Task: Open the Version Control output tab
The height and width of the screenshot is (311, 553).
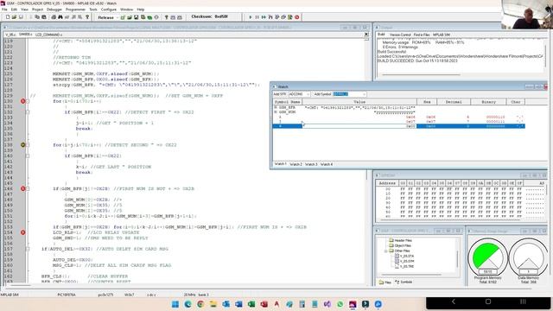Action: (x=400, y=35)
